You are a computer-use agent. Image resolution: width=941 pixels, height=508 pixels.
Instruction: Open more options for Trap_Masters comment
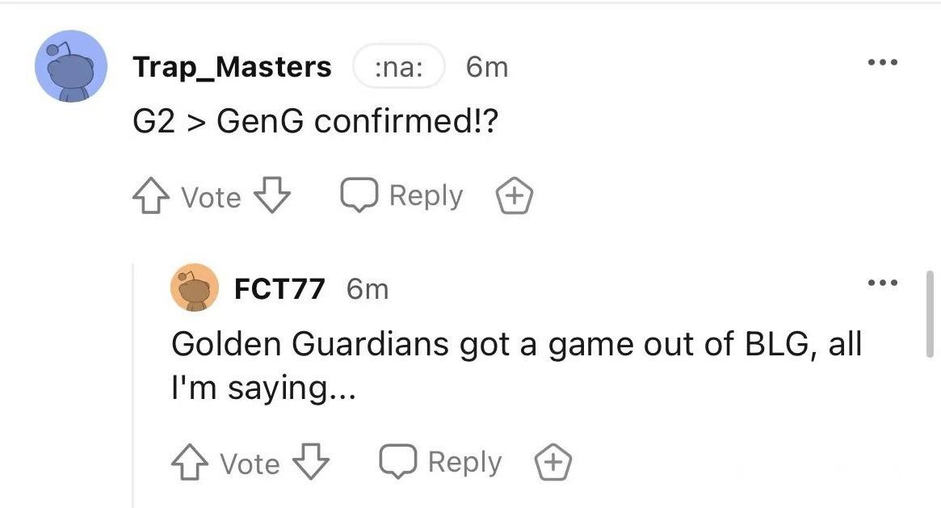(x=881, y=63)
